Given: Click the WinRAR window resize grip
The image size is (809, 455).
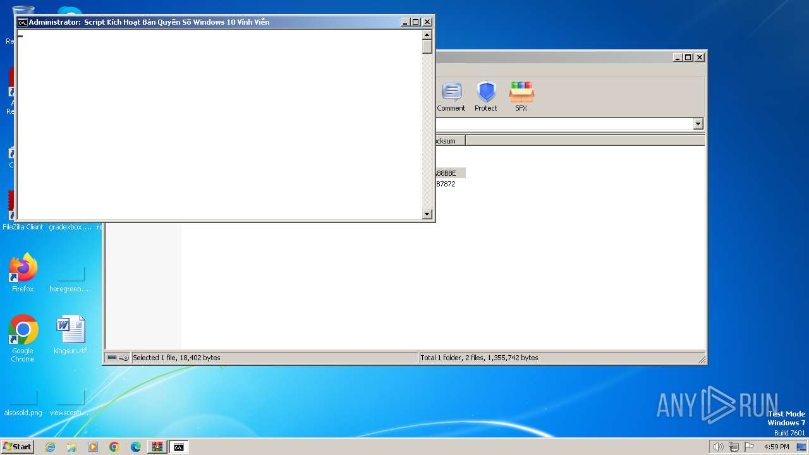Looking at the screenshot, I should tap(702, 360).
